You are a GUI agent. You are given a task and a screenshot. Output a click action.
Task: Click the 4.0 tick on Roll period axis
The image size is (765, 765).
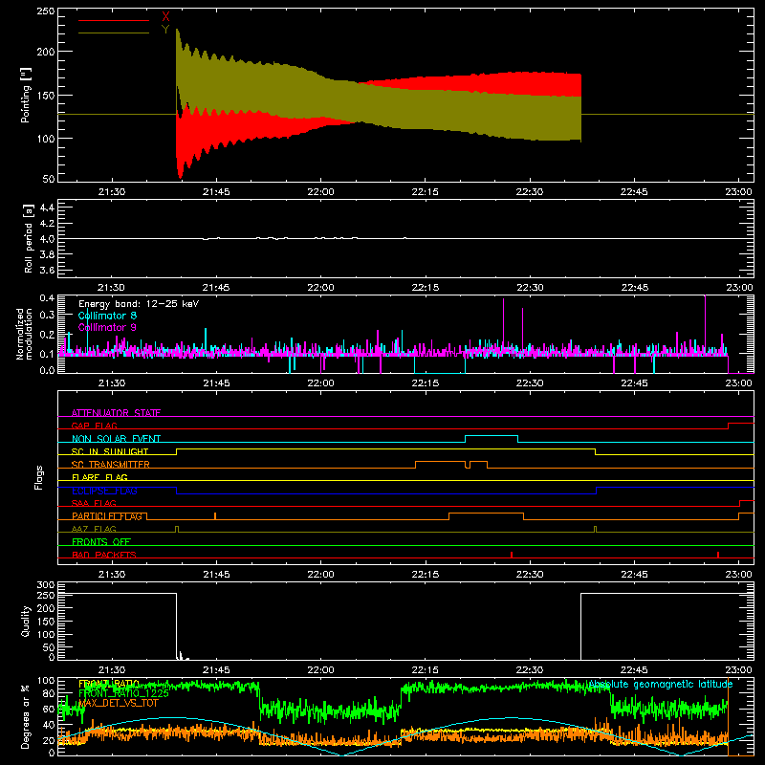pyautogui.click(x=47, y=239)
